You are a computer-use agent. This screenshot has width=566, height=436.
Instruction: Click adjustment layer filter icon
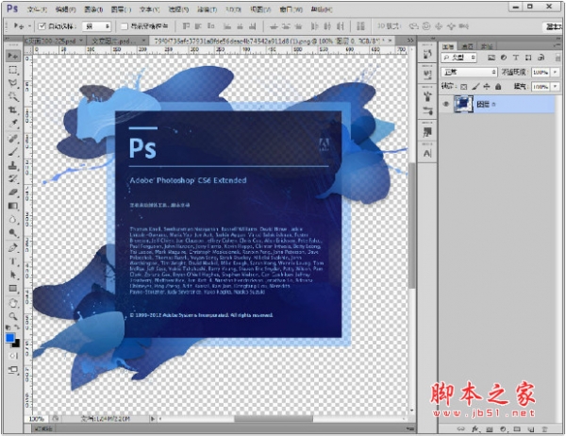tap(504, 58)
